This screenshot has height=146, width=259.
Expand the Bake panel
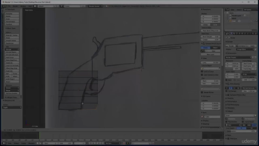[226, 135]
